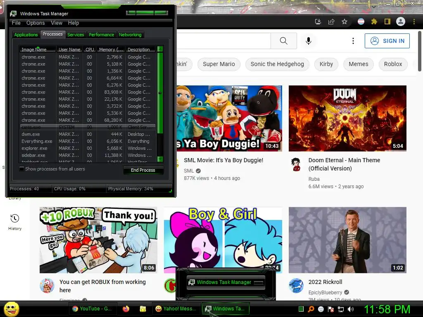Open Doom Eternal Main Theme thumbnail

point(347,118)
